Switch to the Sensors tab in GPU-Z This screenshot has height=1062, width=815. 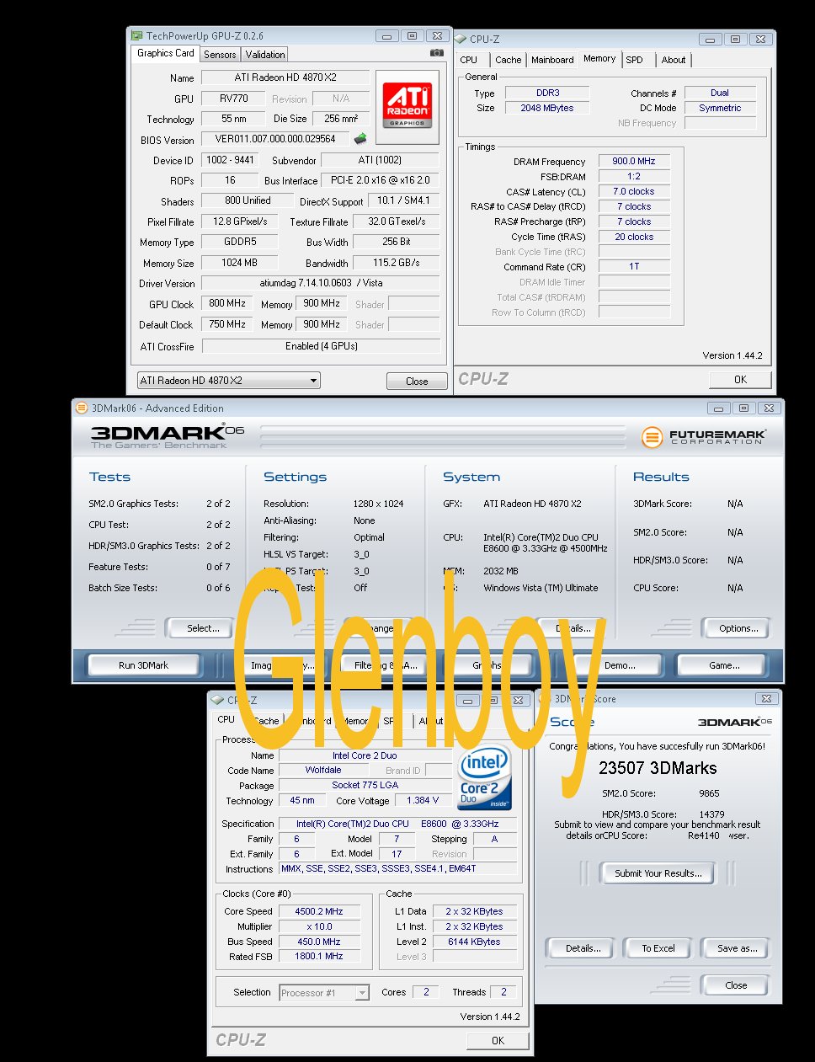coord(220,55)
